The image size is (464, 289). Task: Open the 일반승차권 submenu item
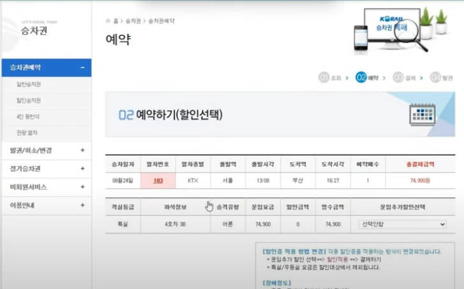29,85
